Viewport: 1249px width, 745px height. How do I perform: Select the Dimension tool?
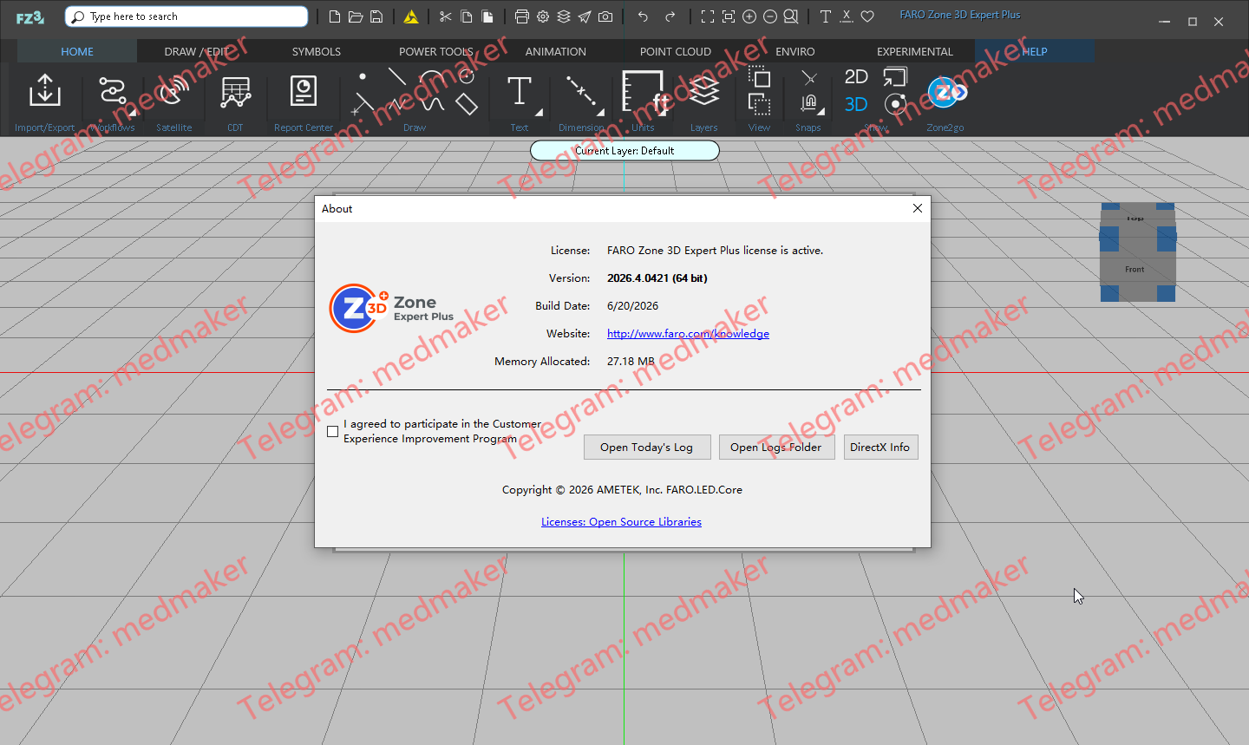(581, 93)
